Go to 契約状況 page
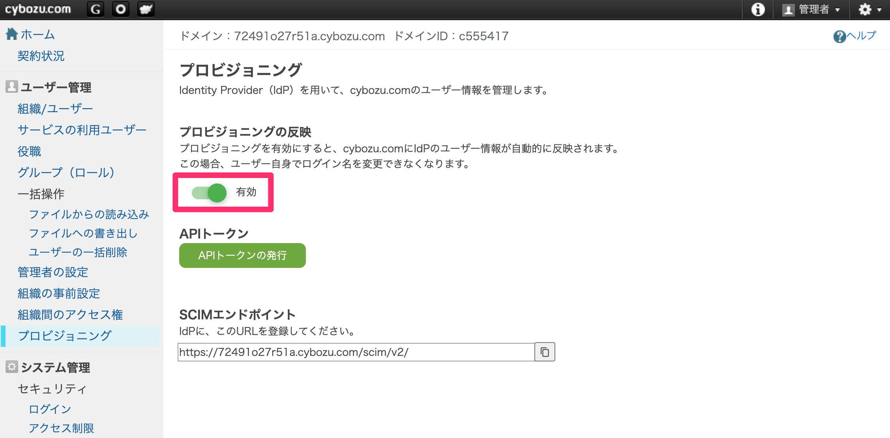Image resolution: width=890 pixels, height=438 pixels. [x=41, y=56]
